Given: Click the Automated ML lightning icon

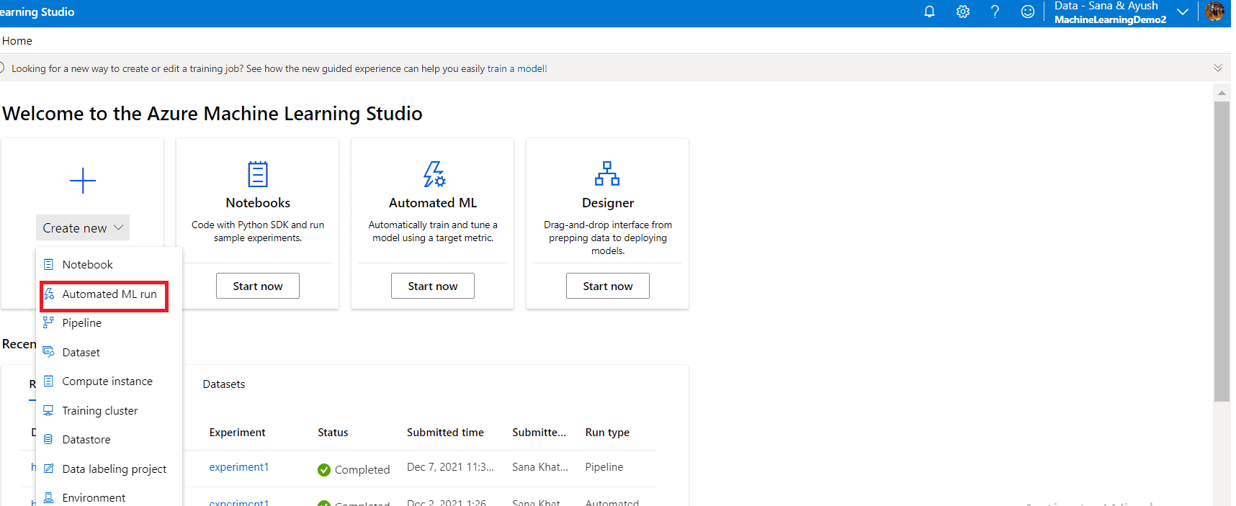Looking at the screenshot, I should (434, 174).
